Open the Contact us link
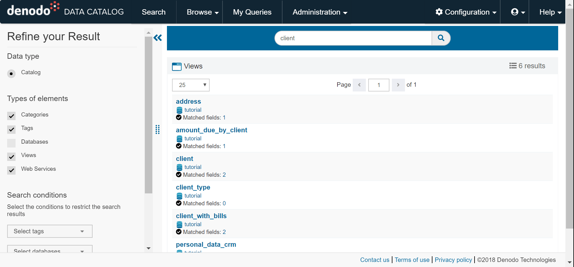 (x=375, y=260)
